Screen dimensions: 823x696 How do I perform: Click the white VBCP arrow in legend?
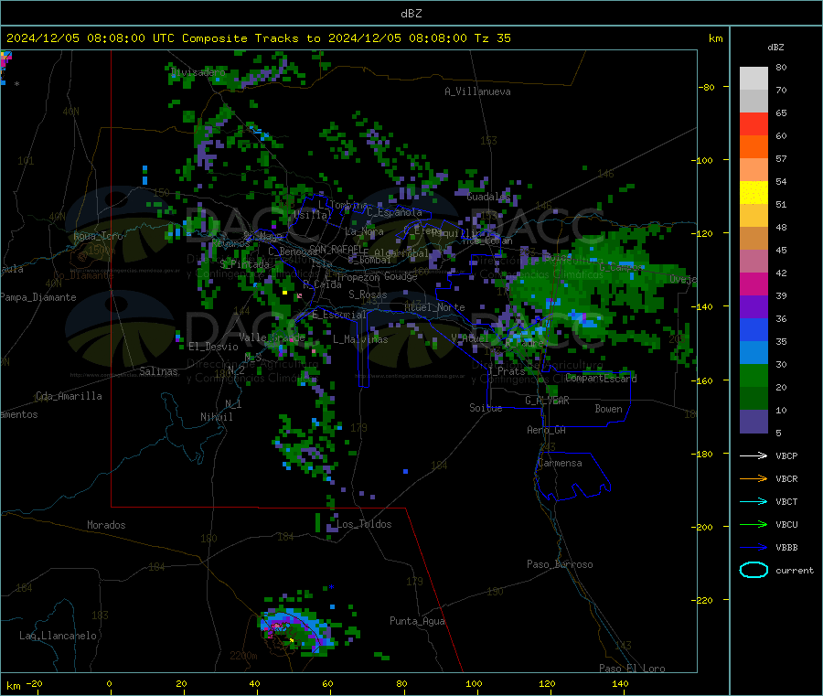pyautogui.click(x=754, y=455)
